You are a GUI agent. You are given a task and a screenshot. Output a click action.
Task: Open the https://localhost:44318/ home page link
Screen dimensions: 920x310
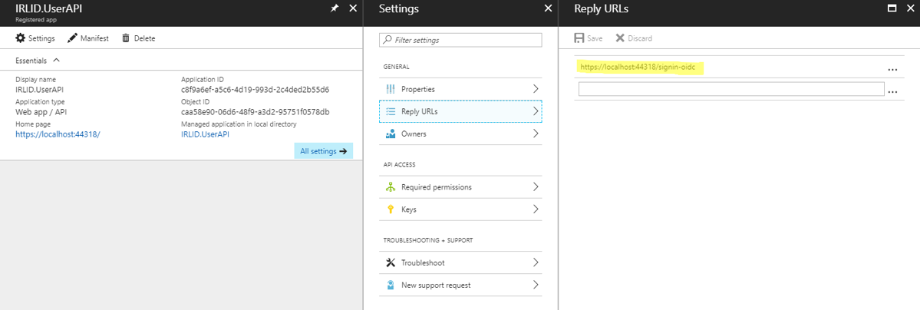pos(58,134)
